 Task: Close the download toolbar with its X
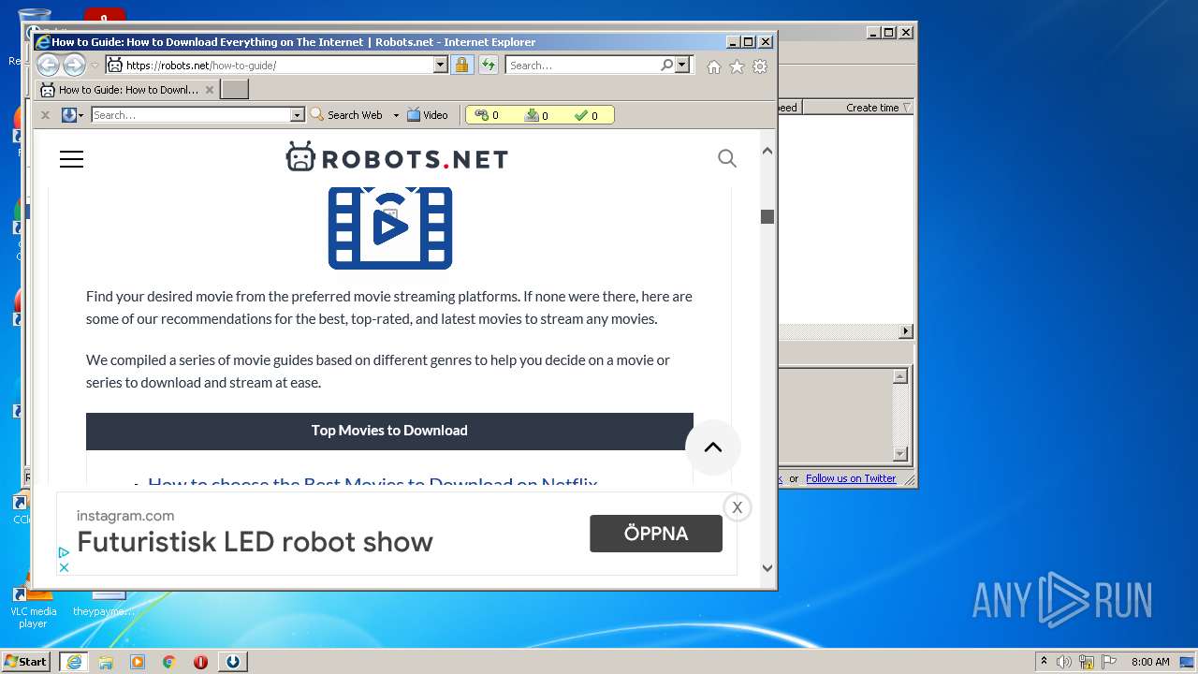pos(45,115)
